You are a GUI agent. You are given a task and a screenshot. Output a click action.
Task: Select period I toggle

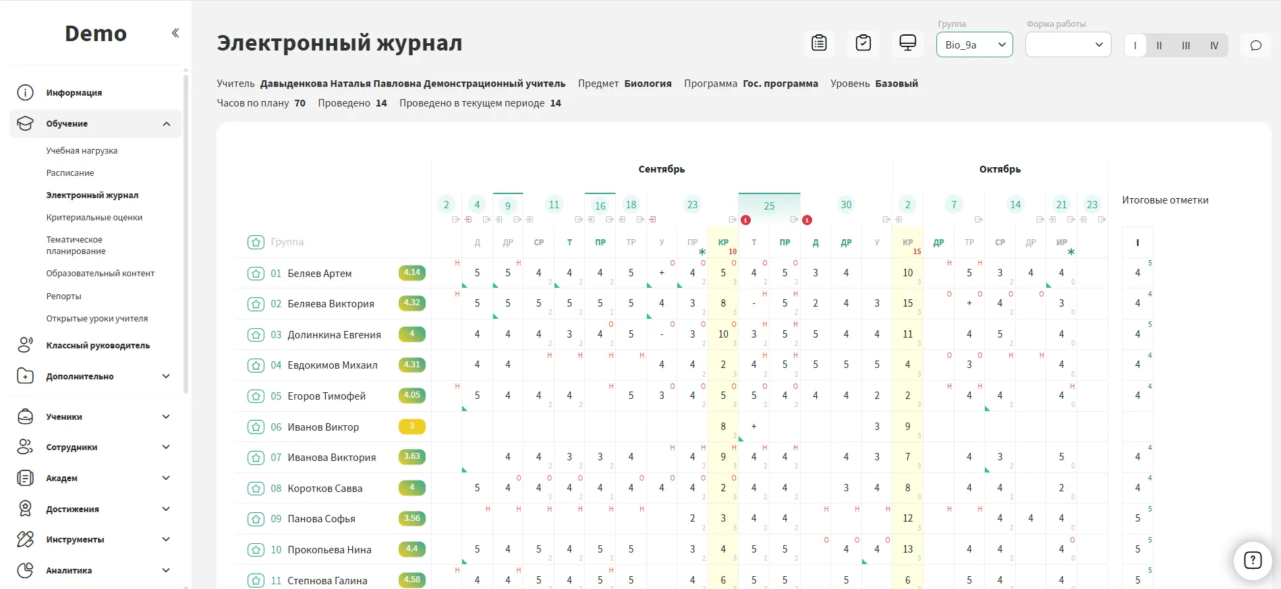point(1135,46)
